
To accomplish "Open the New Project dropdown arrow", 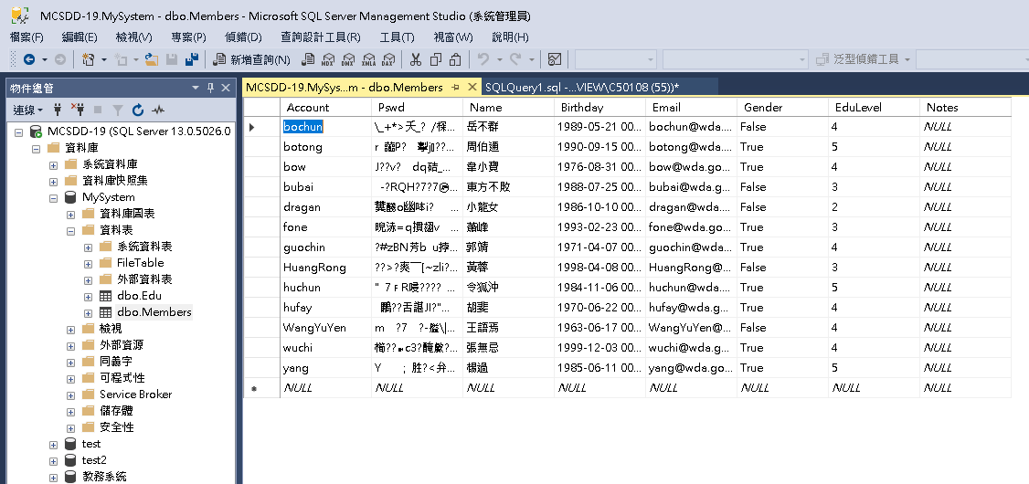I will (103, 59).
